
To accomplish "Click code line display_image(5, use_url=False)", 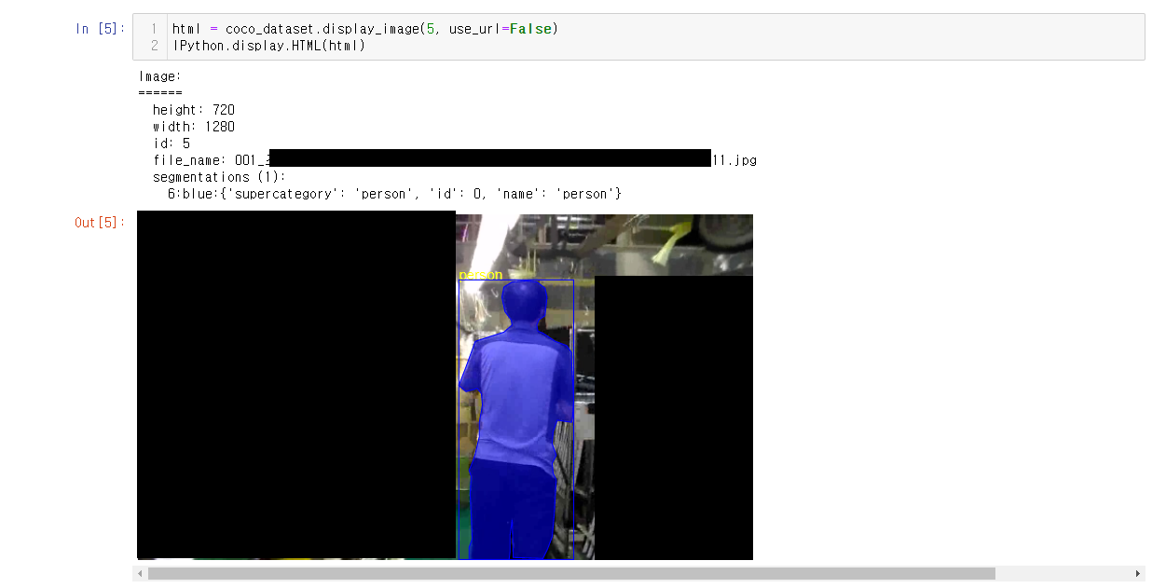I will click(364, 29).
